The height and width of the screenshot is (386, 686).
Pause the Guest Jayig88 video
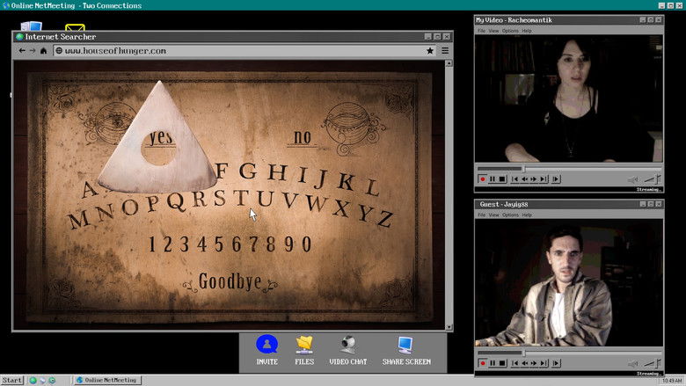coord(493,362)
